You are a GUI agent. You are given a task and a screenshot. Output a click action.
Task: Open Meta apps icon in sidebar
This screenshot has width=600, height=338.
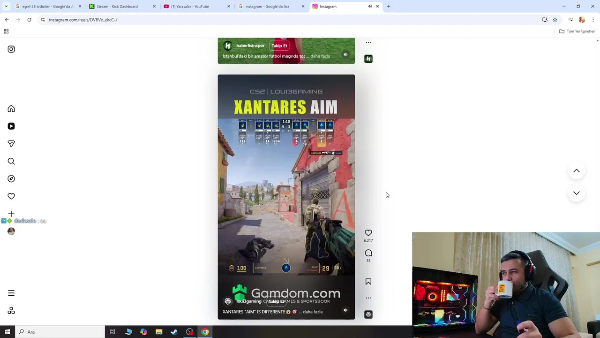(x=11, y=311)
